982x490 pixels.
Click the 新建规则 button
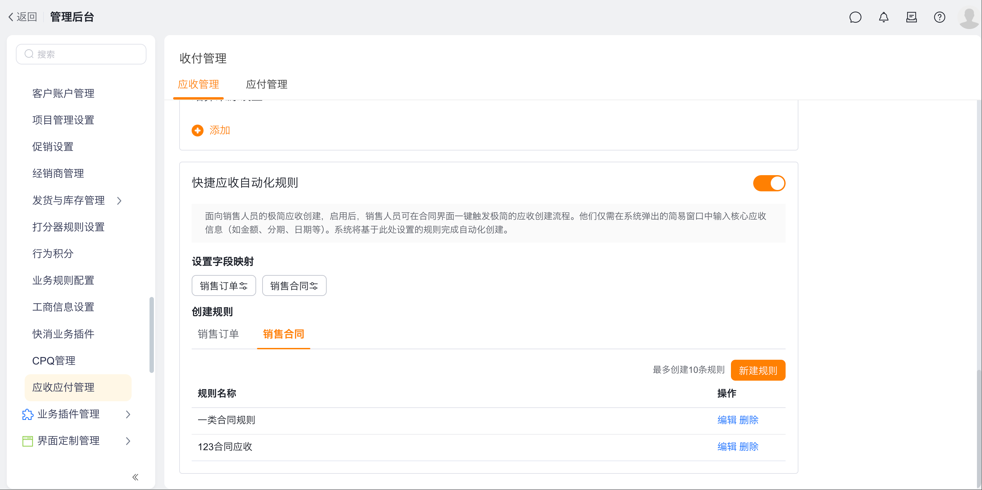tap(758, 370)
